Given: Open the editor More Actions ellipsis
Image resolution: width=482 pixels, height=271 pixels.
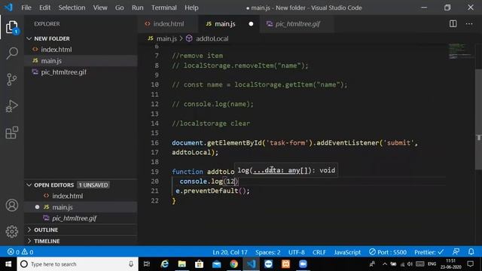Looking at the screenshot, I should click(469, 23).
